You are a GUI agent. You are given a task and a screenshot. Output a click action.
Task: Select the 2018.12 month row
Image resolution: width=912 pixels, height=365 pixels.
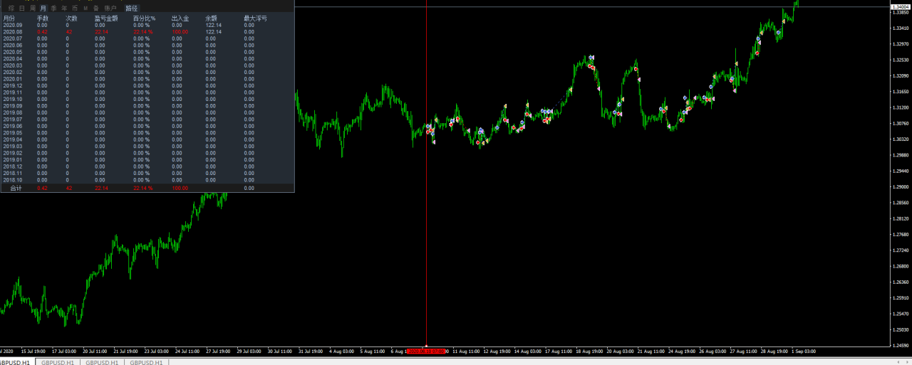coord(147,166)
